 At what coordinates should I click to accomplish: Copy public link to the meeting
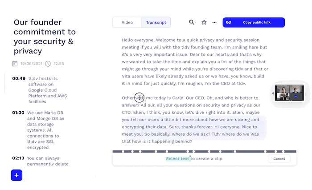(254, 22)
